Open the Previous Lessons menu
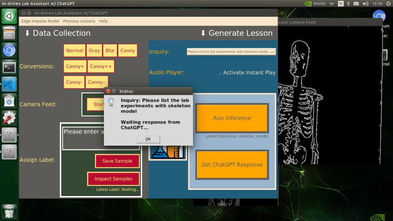This screenshot has height=221, width=393. (79, 21)
